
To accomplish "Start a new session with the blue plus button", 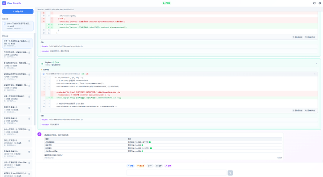I will pos(18,11).
